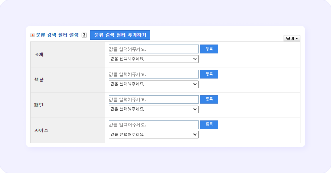Focus the 소재 value input field
Viewport: 331px width, 173px height.
[154, 49]
